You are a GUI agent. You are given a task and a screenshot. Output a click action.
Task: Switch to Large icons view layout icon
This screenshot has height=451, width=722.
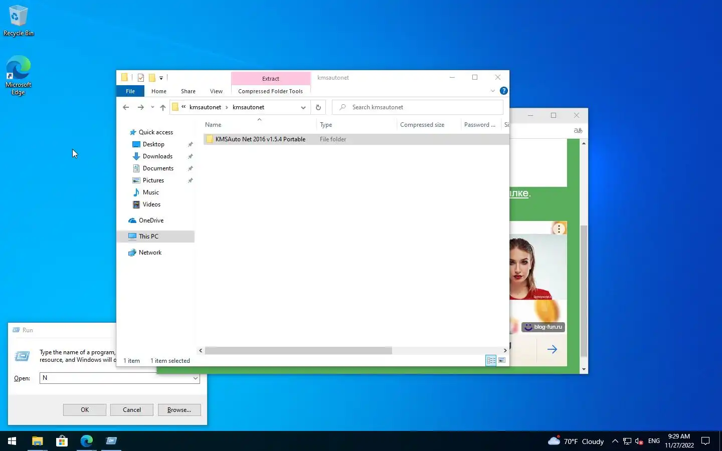[x=502, y=360]
